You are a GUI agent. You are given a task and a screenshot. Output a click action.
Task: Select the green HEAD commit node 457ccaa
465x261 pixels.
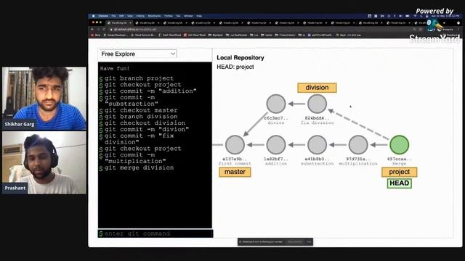pos(399,145)
